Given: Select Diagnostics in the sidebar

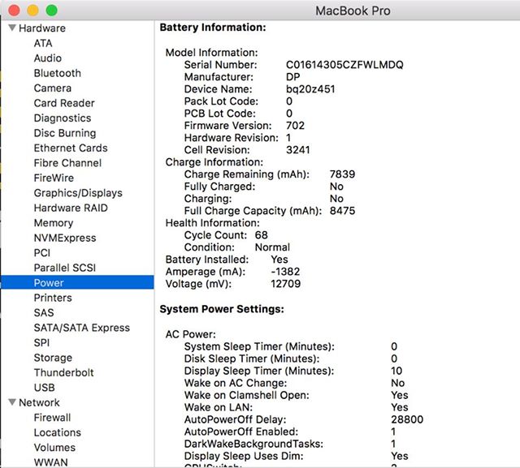Looking at the screenshot, I should point(63,118).
